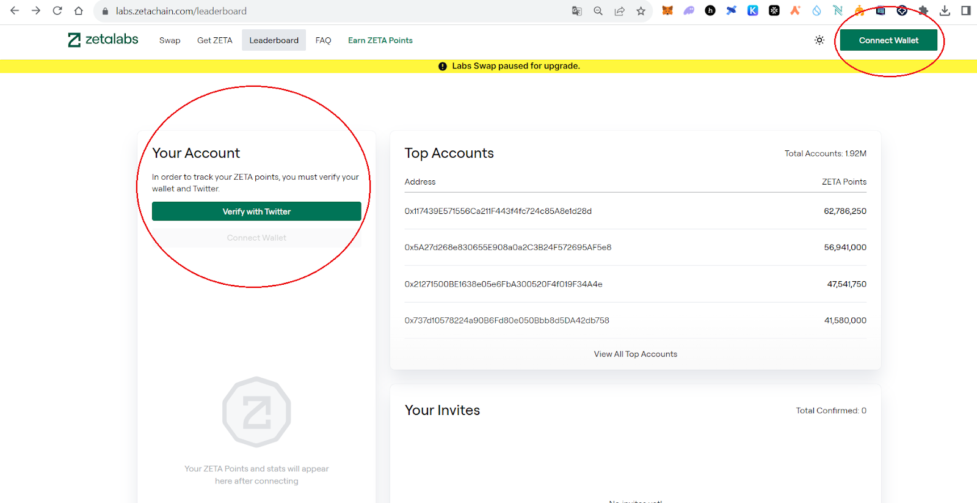The image size is (977, 503).
Task: Go forward in browser history
Action: point(36,11)
